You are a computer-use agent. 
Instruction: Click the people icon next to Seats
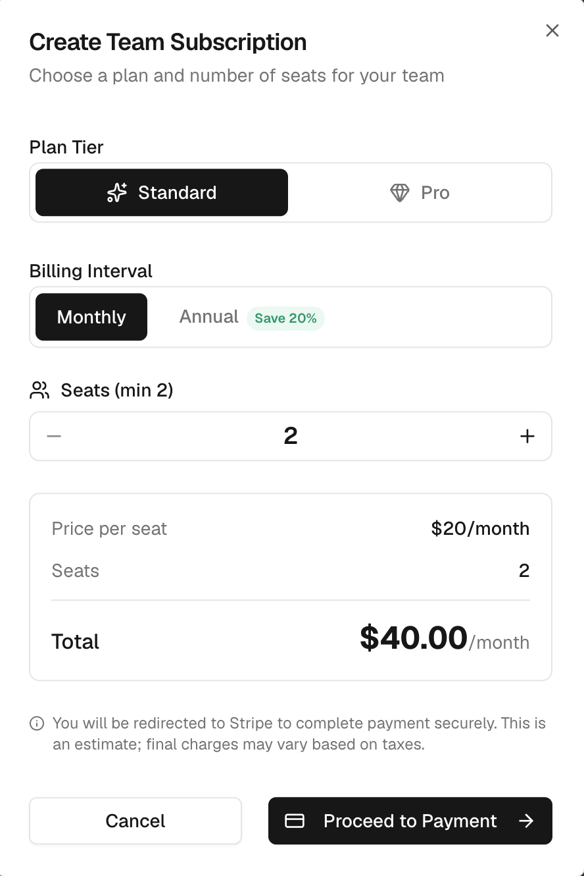39,391
